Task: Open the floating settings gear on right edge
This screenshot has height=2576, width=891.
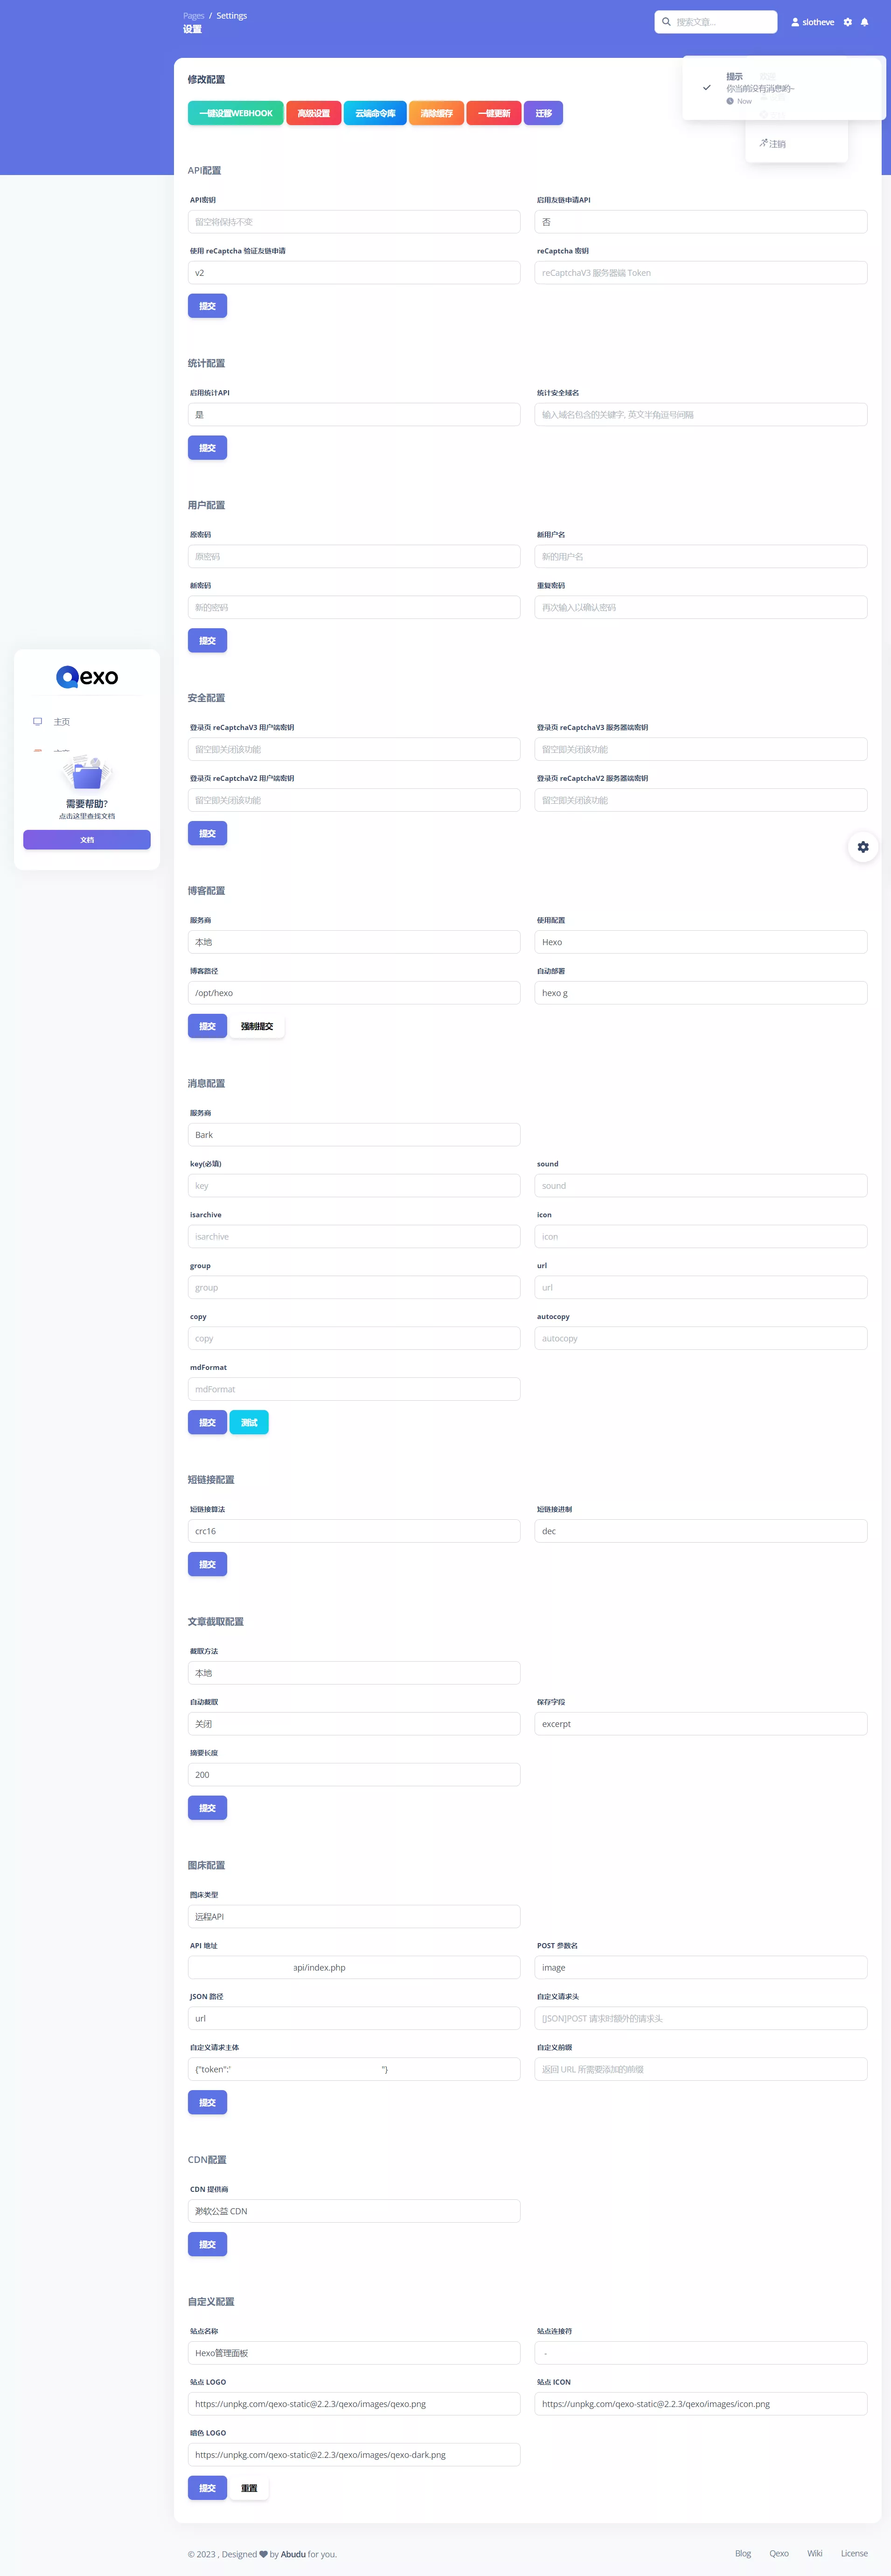Action: tap(863, 847)
